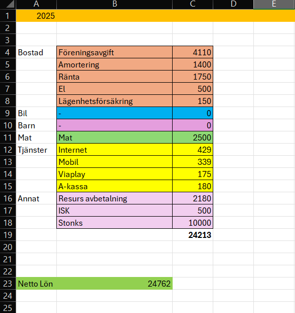Select the Föreningsavgift cell
The image size is (295, 313).
click(114, 52)
